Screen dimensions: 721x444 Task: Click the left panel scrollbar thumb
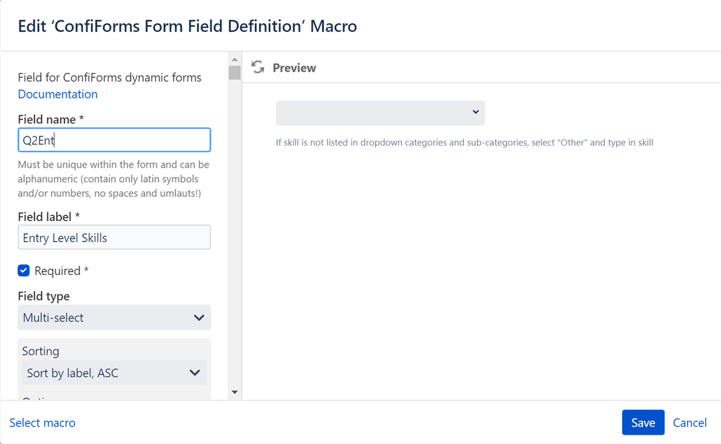(235, 73)
